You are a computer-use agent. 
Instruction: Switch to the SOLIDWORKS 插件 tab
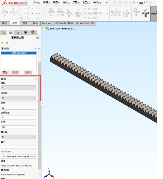[x=64, y=23]
